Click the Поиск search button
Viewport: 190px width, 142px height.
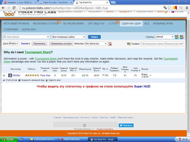[x=94, y=37]
